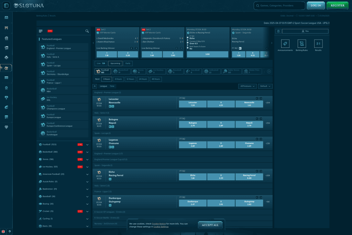This screenshot has height=235, width=352.
Task: Open the 2:1 Results icon
Action: (x=318, y=44)
